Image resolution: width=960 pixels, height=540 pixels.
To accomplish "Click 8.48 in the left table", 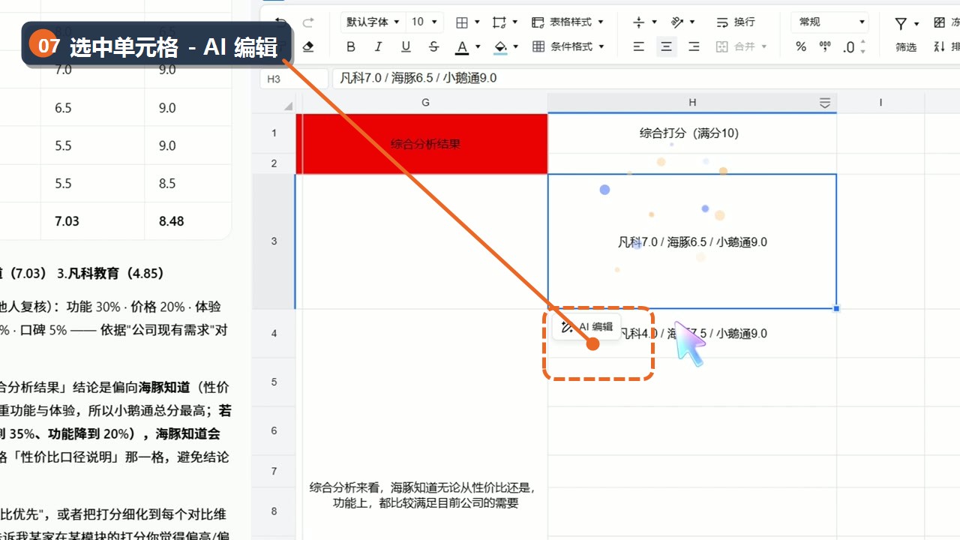I will coord(172,221).
